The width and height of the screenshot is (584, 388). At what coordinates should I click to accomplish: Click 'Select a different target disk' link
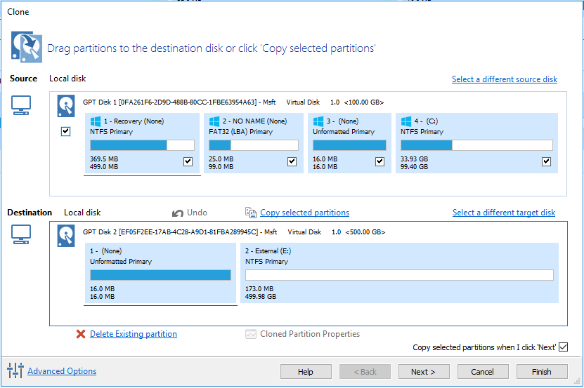pos(503,213)
